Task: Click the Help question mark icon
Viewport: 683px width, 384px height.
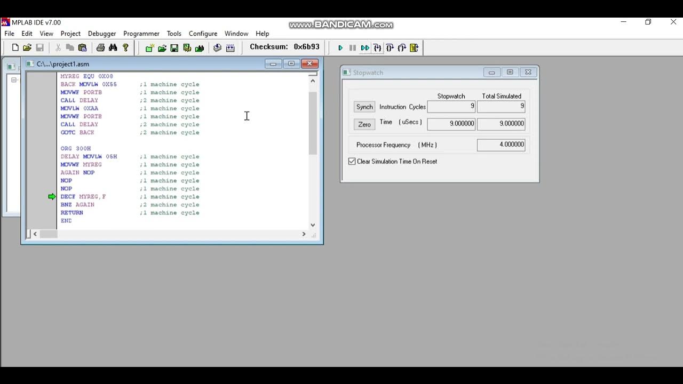Action: [125, 47]
